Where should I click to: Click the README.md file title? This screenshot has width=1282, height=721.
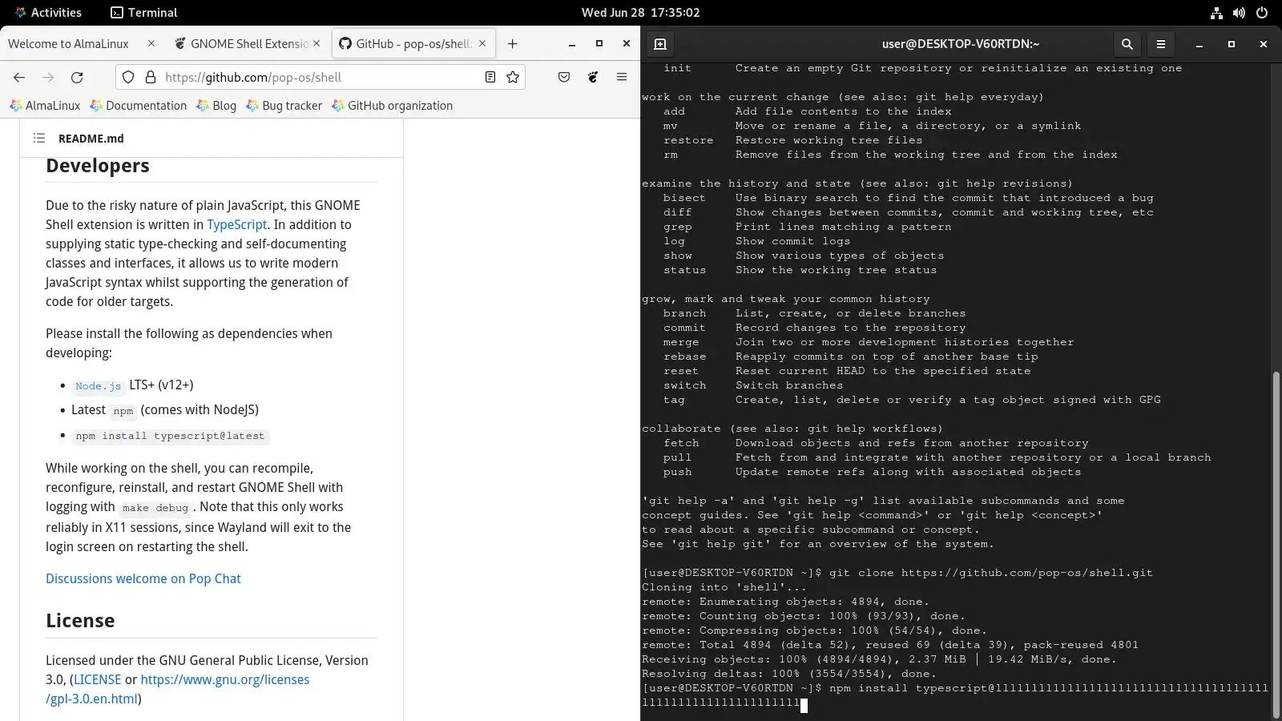91,139
